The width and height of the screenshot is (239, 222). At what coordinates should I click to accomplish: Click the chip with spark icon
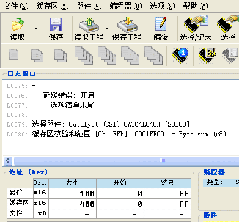tap(207, 55)
